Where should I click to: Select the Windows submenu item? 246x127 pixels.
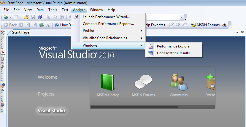108,45
